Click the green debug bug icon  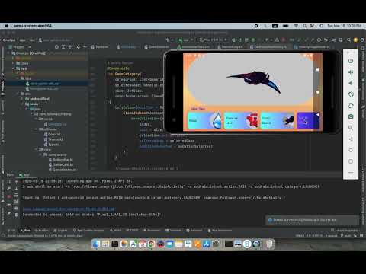253,40
